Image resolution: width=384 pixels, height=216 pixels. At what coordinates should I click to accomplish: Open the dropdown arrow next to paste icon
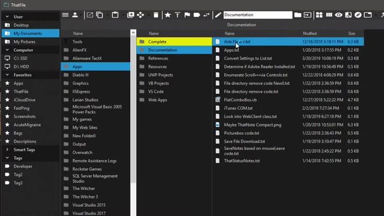(x=123, y=15)
